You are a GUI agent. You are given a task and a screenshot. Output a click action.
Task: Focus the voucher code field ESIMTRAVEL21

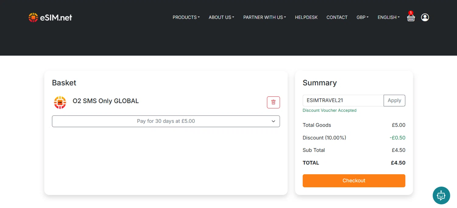click(343, 100)
